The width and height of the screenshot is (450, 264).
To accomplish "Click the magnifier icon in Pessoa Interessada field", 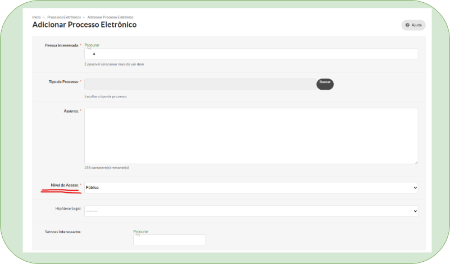I will (x=89, y=49).
